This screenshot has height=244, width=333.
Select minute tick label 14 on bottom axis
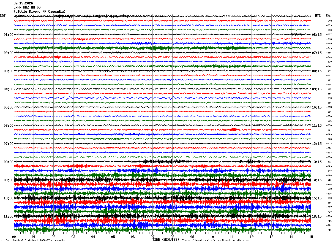(x=291, y=237)
